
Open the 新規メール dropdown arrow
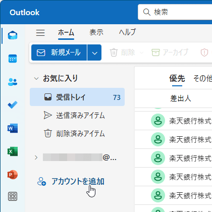pyautogui.click(x=94, y=52)
